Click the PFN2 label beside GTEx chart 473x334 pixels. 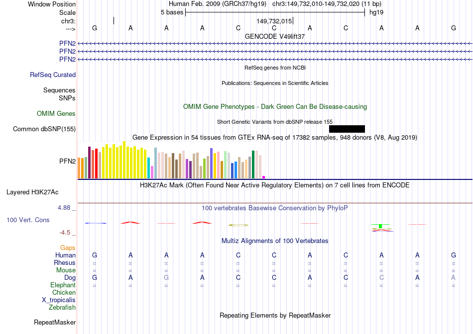click(x=68, y=161)
